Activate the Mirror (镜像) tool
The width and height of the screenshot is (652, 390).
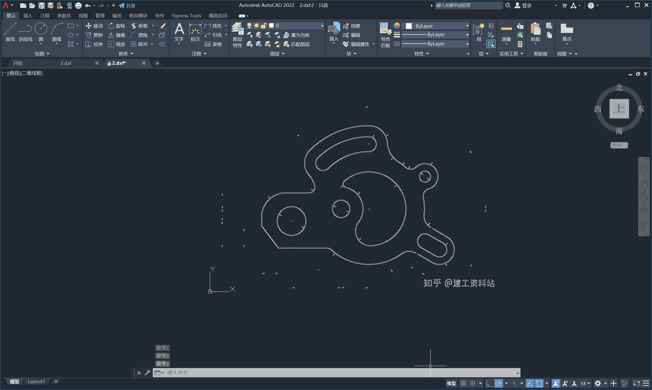[117, 35]
